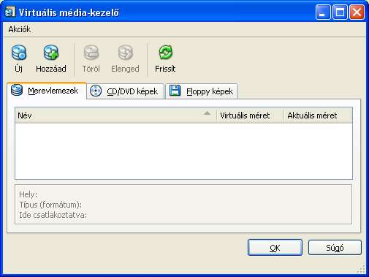This screenshot has width=369, height=277.
Task: Click the Virtuális méret column header
Action: coord(250,115)
